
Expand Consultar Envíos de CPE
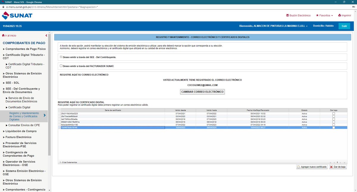(23, 125)
